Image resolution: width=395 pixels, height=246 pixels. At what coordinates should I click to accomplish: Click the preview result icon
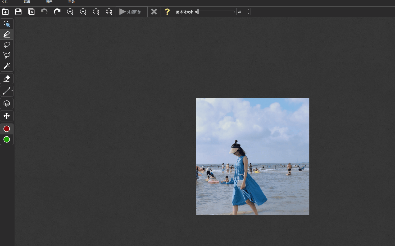tap(31, 12)
